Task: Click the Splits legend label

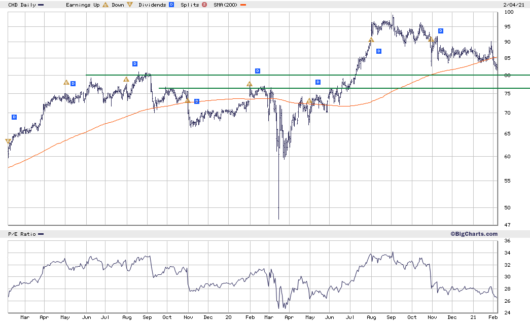Action: tap(190, 5)
